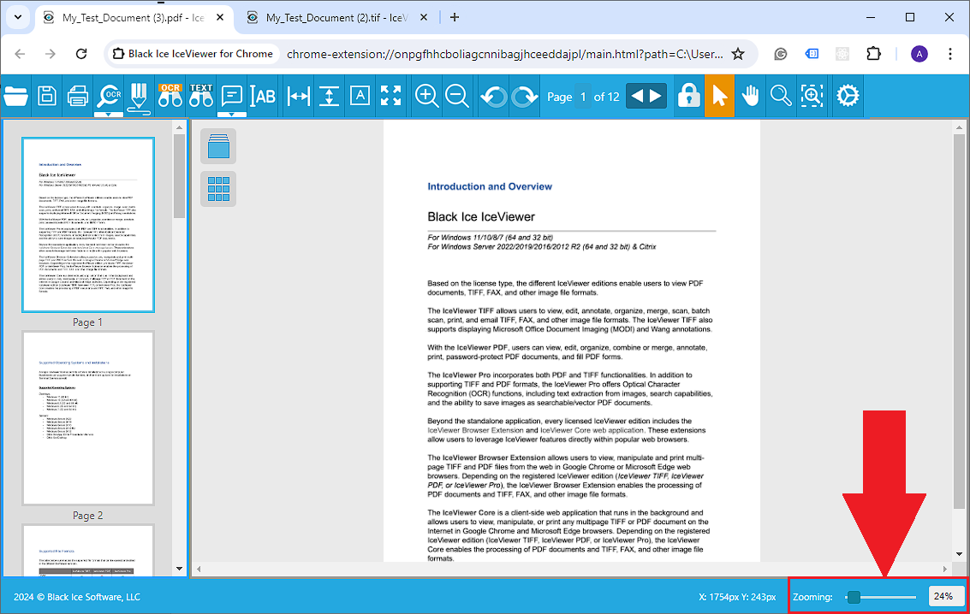Viewport: 970px width, 614px height.
Task: Open a new browser tab
Action: click(455, 18)
